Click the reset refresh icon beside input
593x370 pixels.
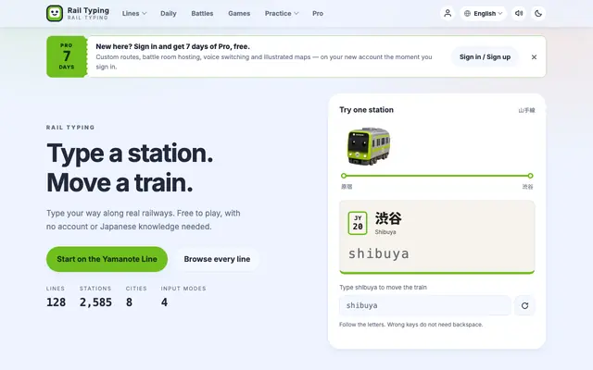(524, 305)
